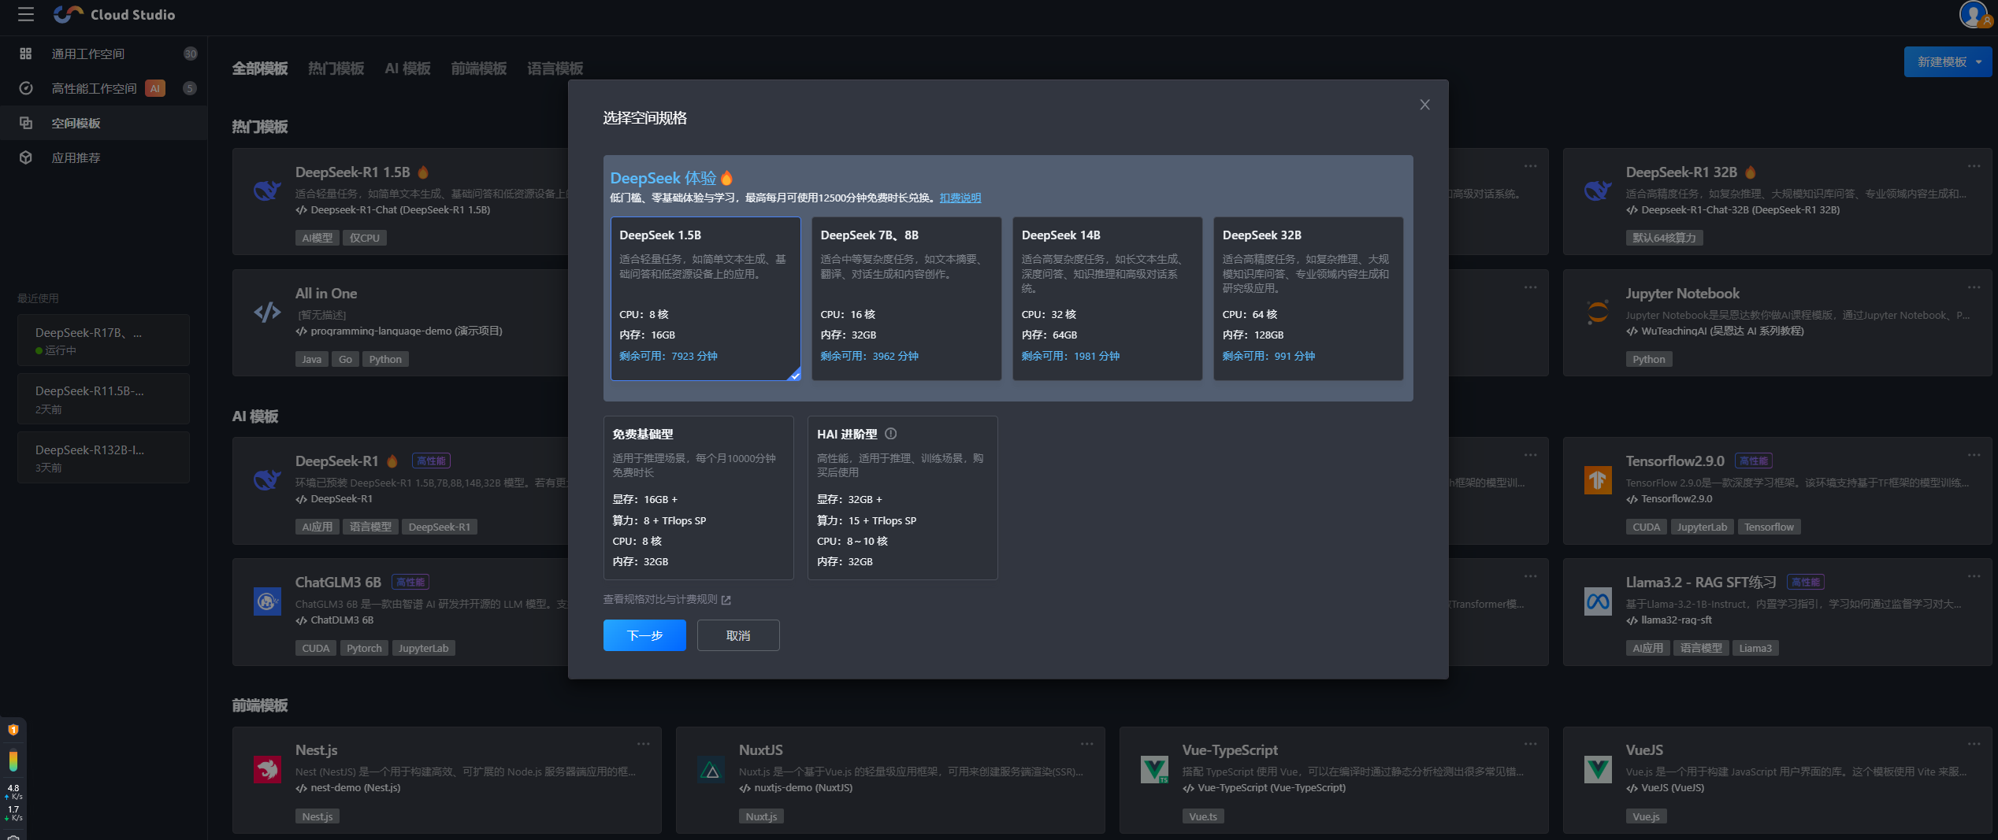Click the Jupyter Notebook logo icon
Viewport: 1998px width, 840px height.
pyautogui.click(x=1598, y=312)
